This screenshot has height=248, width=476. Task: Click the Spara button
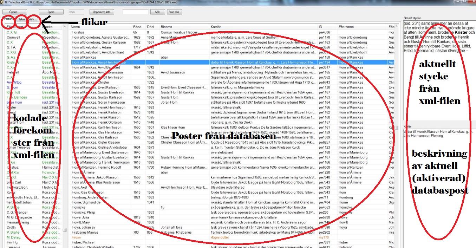click(51, 12)
